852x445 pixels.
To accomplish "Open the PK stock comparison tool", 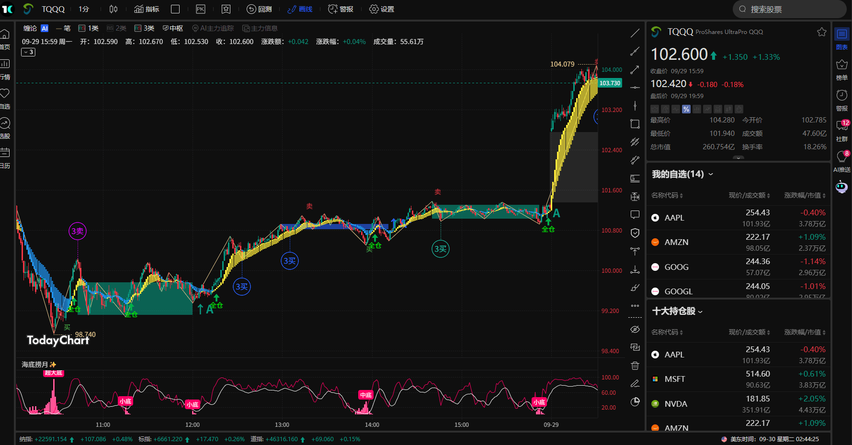I will [200, 9].
